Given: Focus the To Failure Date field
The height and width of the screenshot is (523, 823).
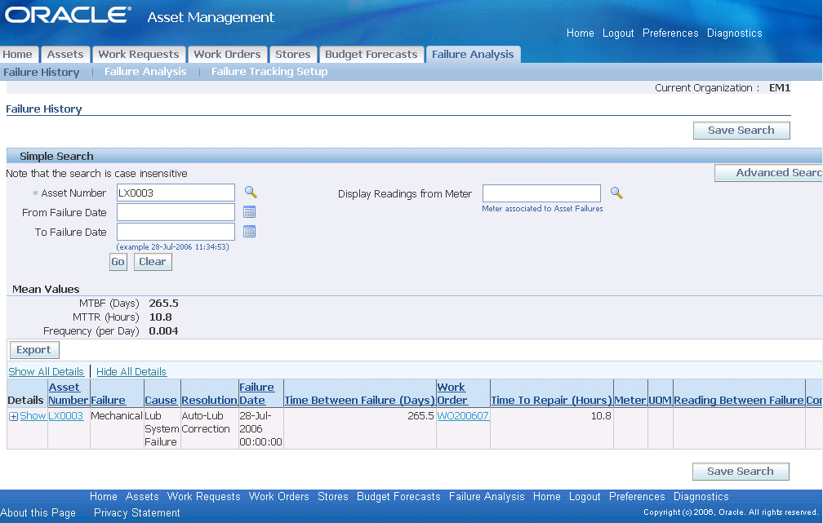Looking at the screenshot, I should pos(176,232).
